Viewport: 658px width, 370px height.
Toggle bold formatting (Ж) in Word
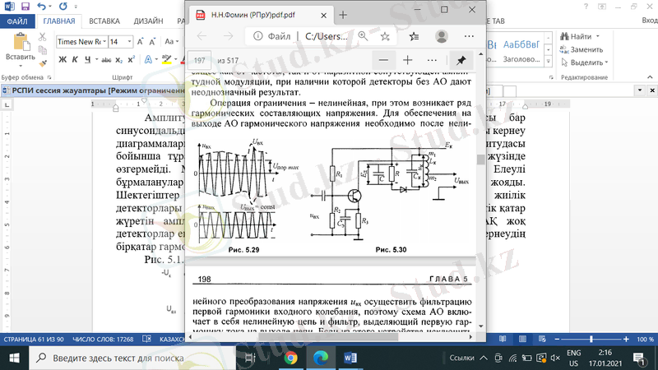[62, 58]
